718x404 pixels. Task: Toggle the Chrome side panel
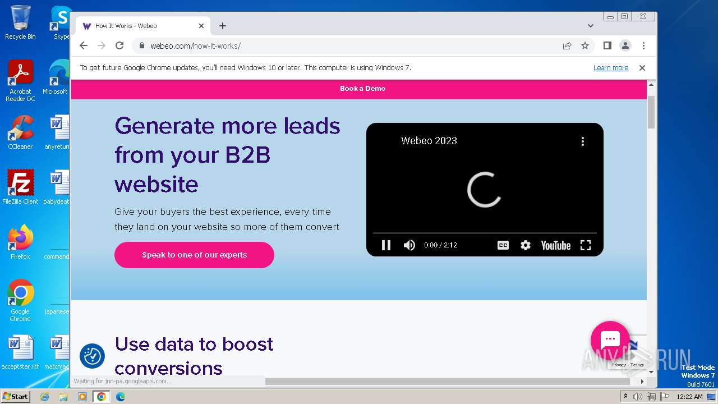pos(607,45)
